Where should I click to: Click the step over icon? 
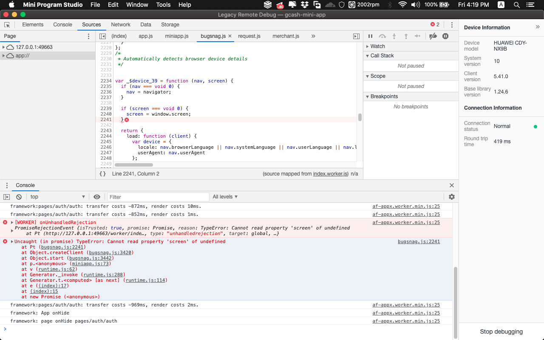pyautogui.click(x=382, y=36)
